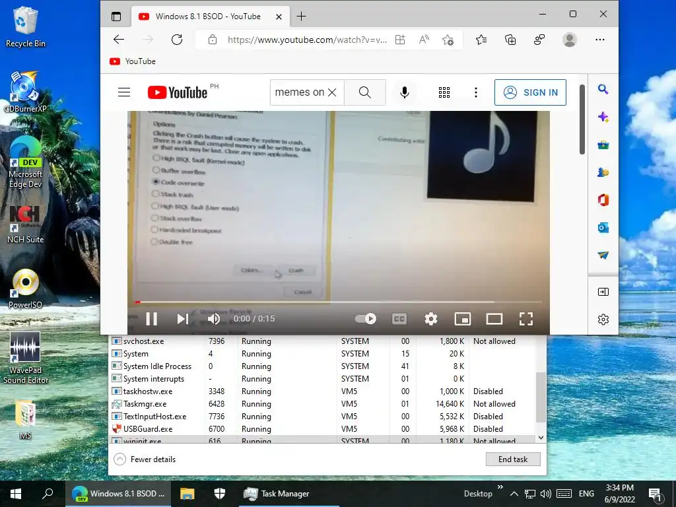Select the PowerISO desktop shortcut
Image resolution: width=676 pixels, height=507 pixels.
26,289
